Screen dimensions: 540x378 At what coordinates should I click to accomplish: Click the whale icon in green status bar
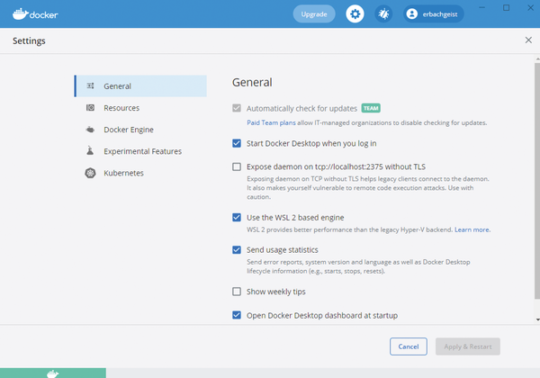[53, 373]
